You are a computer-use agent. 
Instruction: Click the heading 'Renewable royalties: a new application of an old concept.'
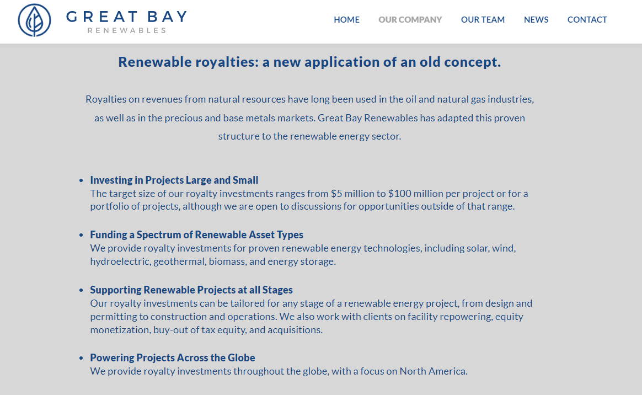309,62
